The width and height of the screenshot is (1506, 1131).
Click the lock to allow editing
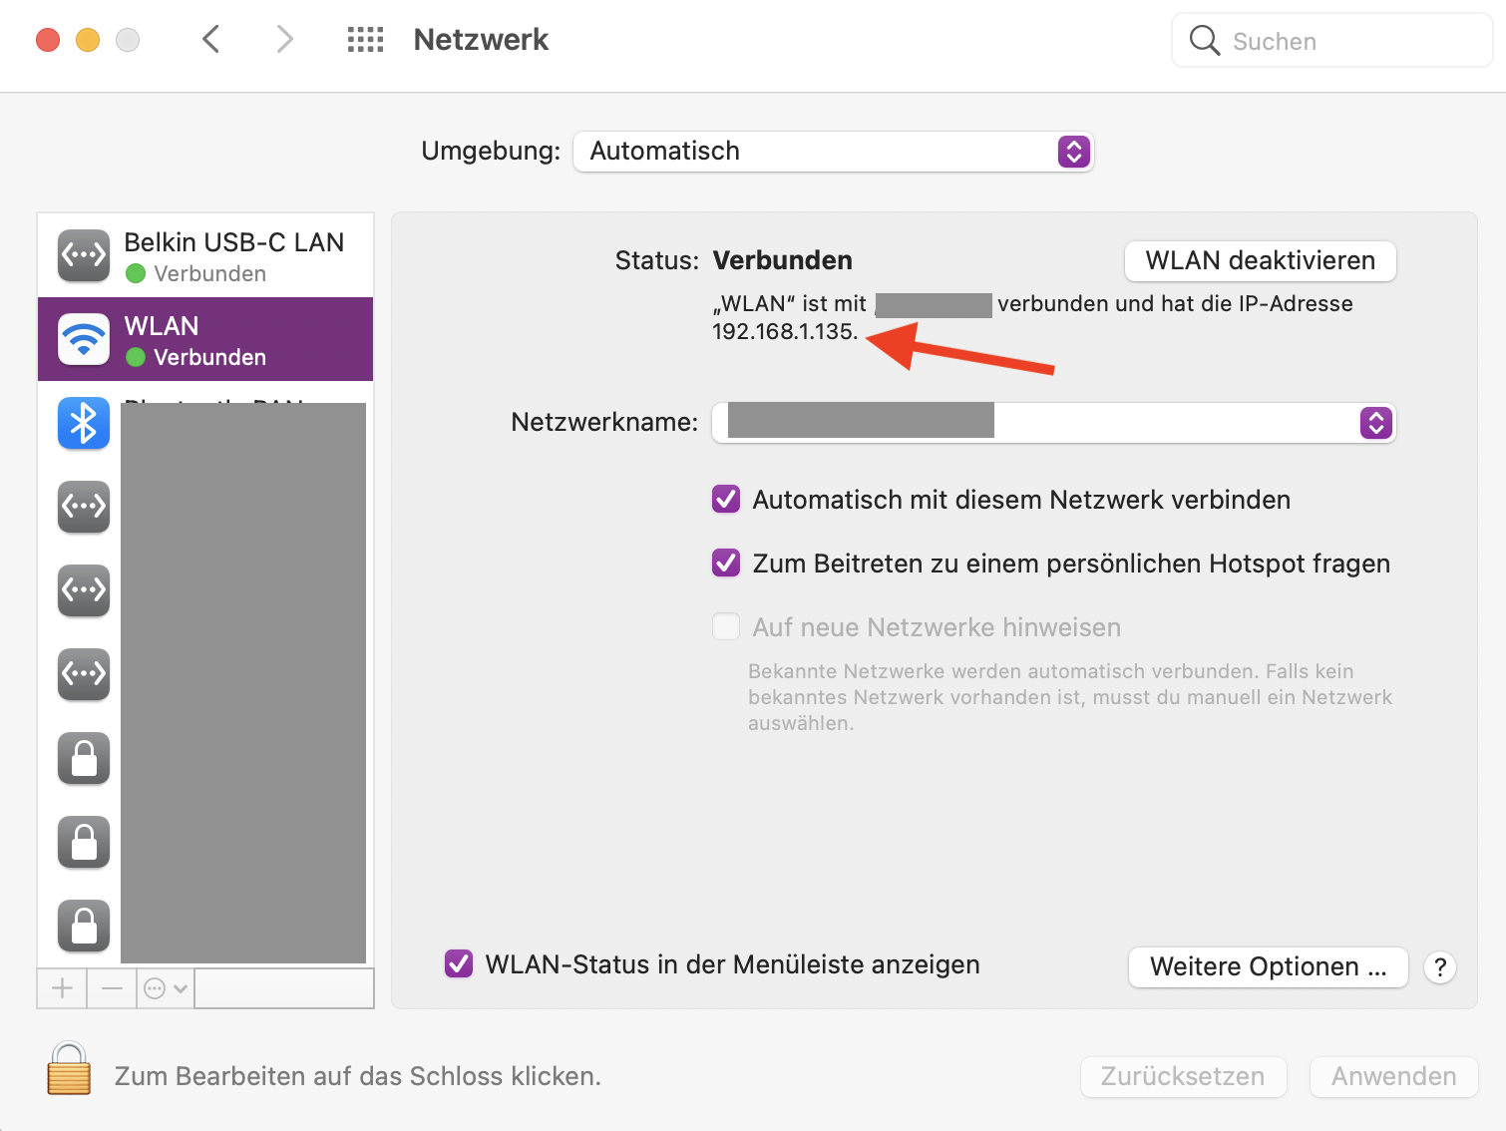pyautogui.click(x=69, y=1069)
